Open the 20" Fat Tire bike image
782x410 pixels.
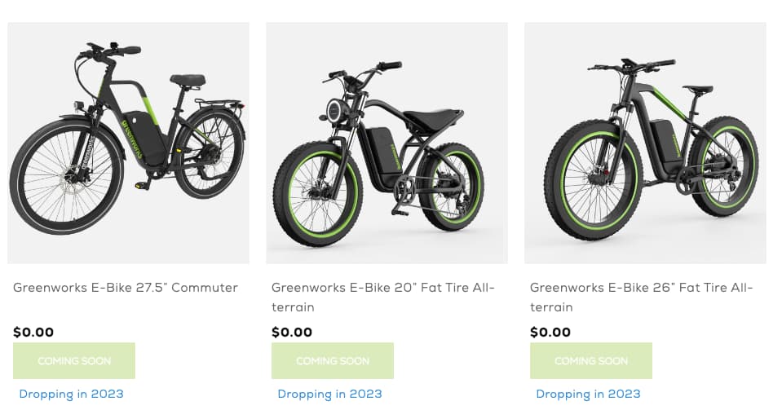[x=387, y=143]
